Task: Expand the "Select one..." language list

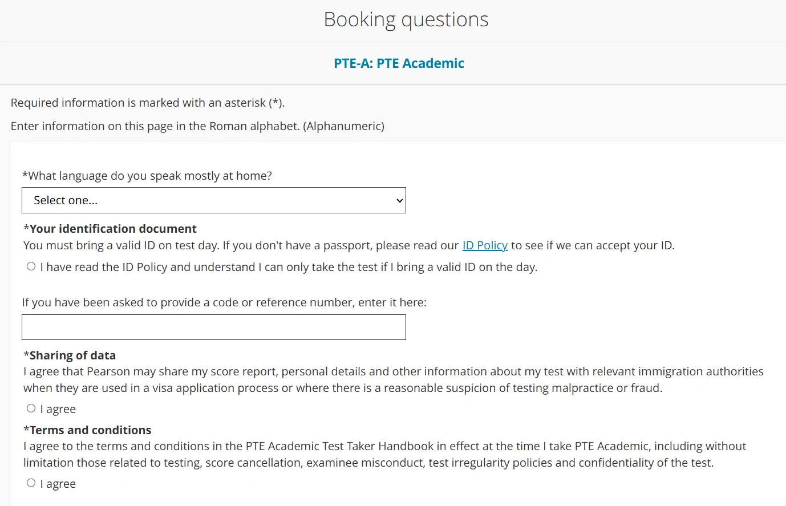Action: 214,200
